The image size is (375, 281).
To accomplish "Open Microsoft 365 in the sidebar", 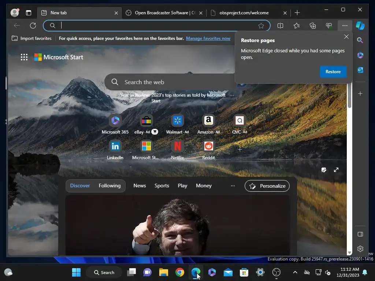I will 360,55.
